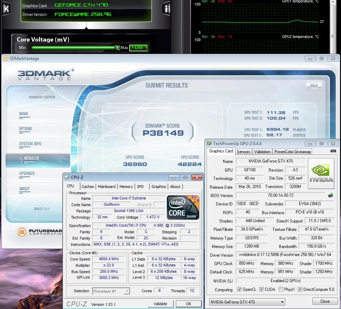Click the P38149 3DMark score
Image resolution: width=341 pixels, height=309 pixels.
tap(163, 133)
